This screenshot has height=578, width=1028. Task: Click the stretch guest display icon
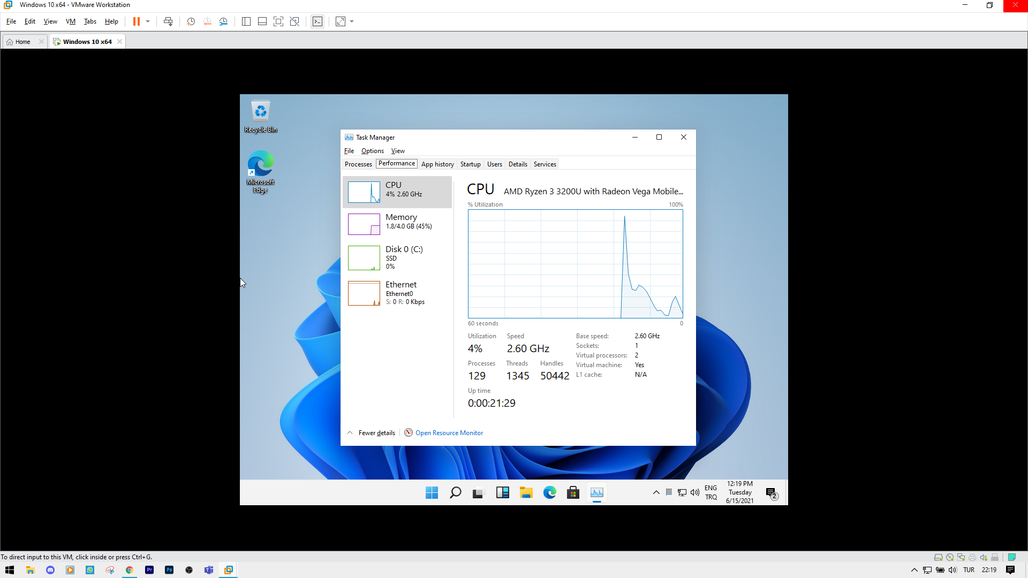point(341,21)
